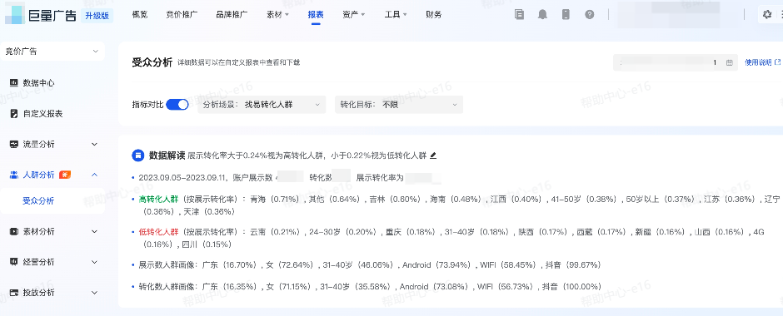Image resolution: width=783 pixels, height=316 pixels.
Task: Open the 报表 tab
Action: [316, 14]
